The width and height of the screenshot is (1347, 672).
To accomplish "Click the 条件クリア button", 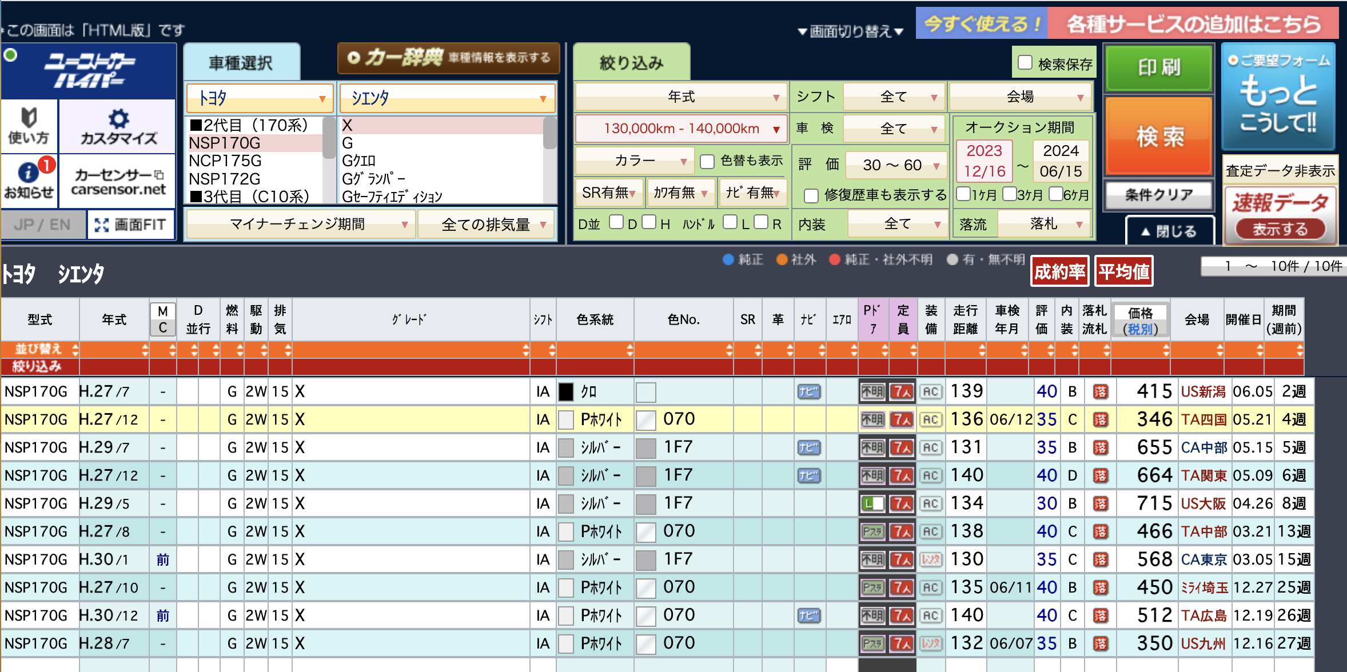I will 1159,195.
